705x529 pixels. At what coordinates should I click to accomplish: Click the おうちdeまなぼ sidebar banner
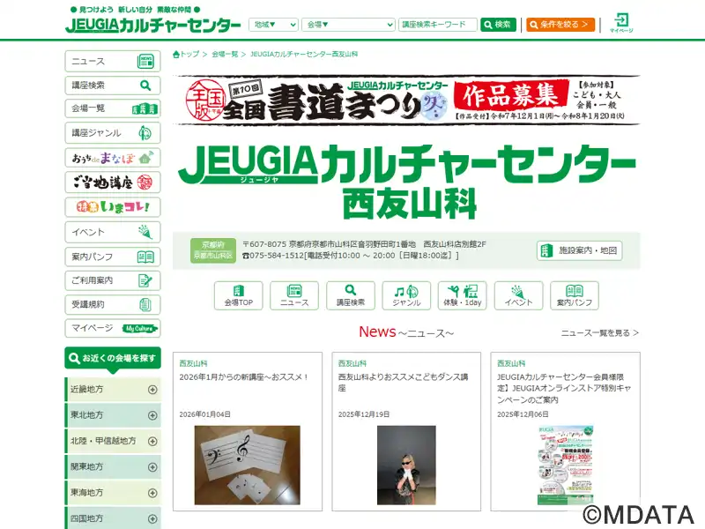pyautogui.click(x=113, y=158)
